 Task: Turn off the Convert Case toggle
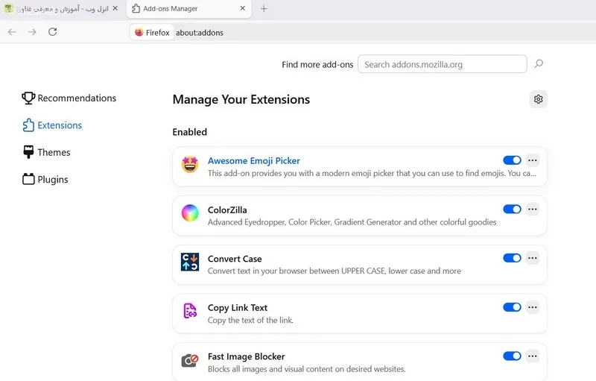[x=512, y=258]
